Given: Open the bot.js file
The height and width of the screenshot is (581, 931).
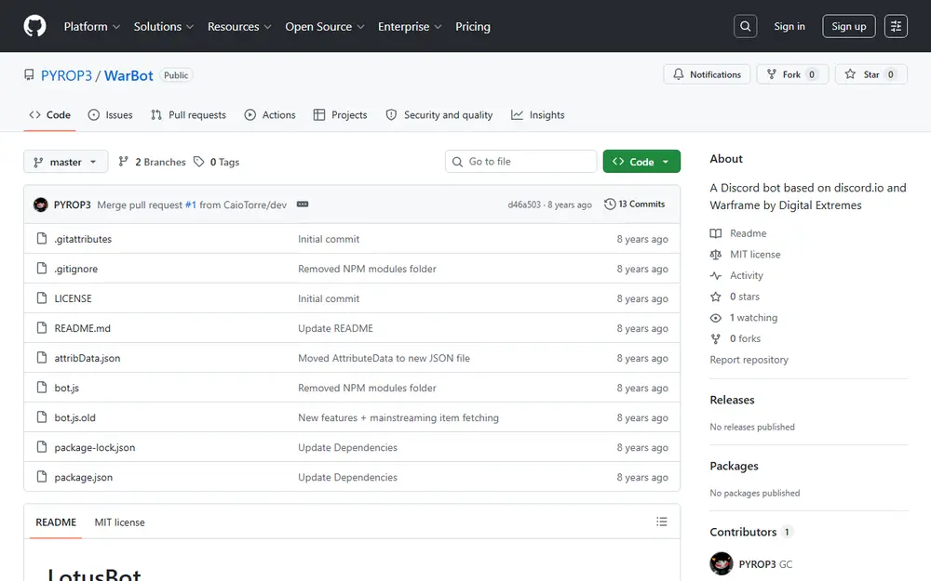Looking at the screenshot, I should [66, 388].
